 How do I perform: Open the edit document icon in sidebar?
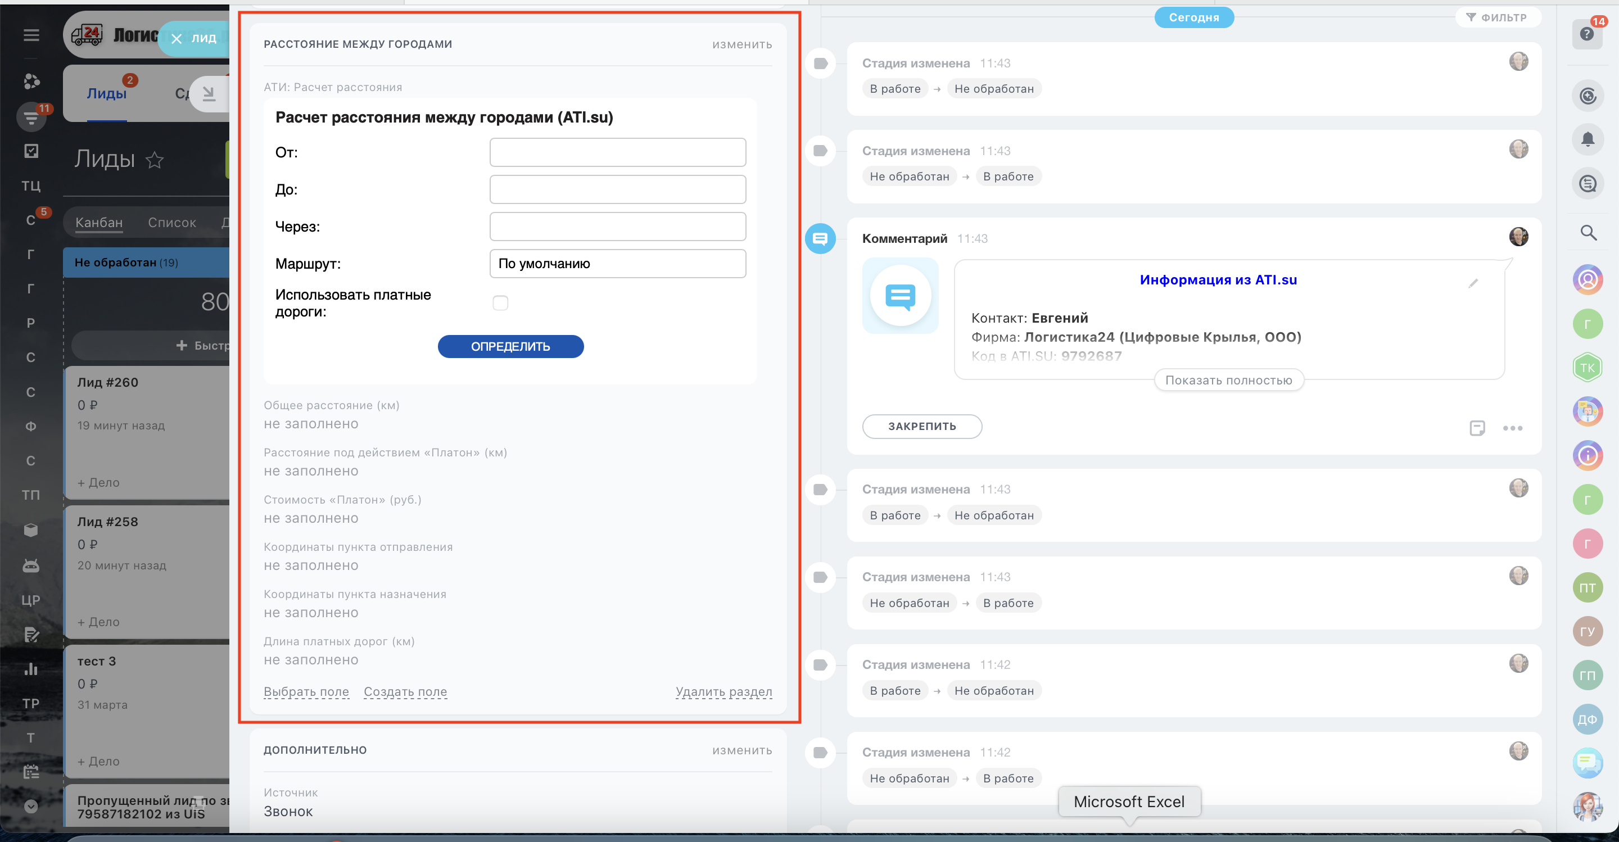[31, 635]
